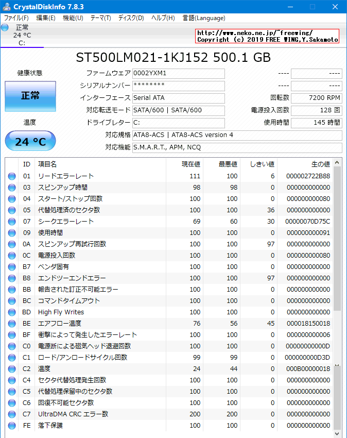Image resolution: width=347 pixels, height=438 pixels.
Task: Click the status icon beside リードエラーレート
Action: [12, 176]
